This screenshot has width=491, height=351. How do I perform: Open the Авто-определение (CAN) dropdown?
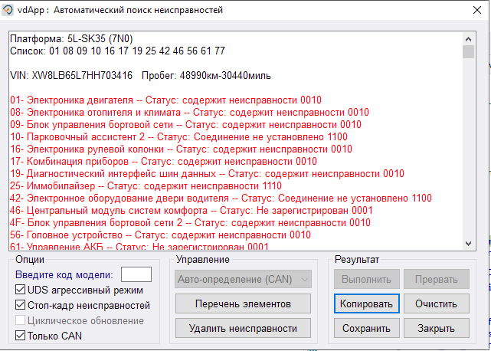243,279
